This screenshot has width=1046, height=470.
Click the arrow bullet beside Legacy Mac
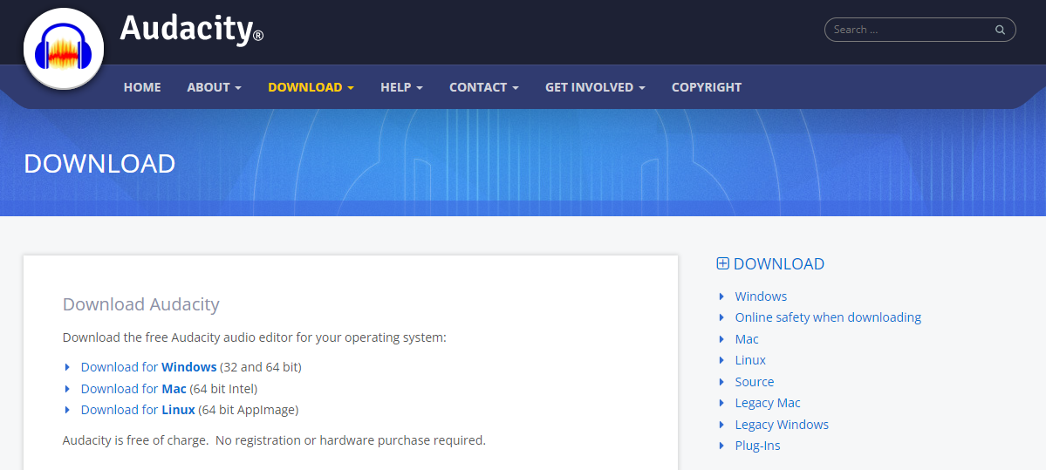coord(721,403)
